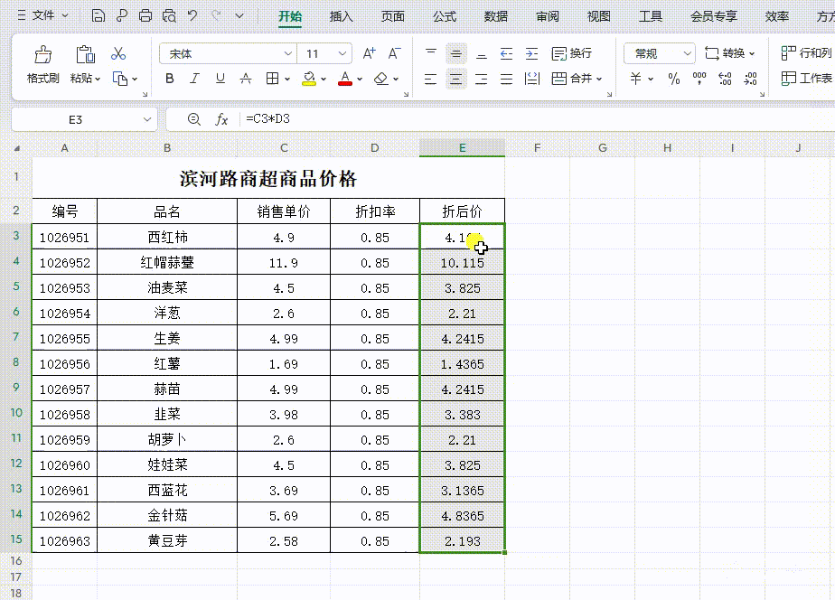Viewport: 835px width, 600px height.
Task: Open the 常规 number format dropdown
Action: click(x=687, y=53)
